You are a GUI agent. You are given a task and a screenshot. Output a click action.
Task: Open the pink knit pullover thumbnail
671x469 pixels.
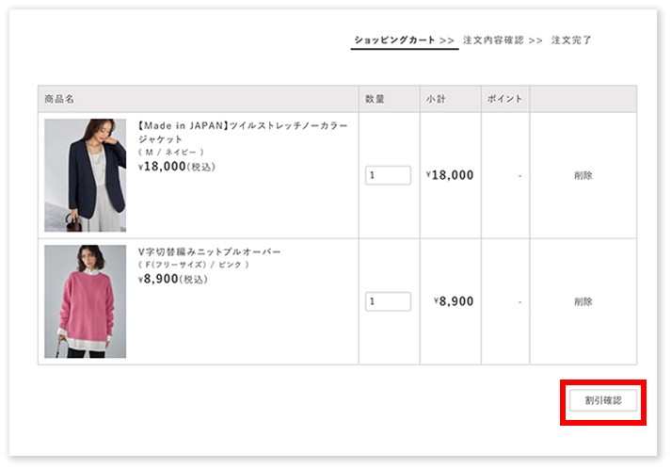click(x=85, y=302)
